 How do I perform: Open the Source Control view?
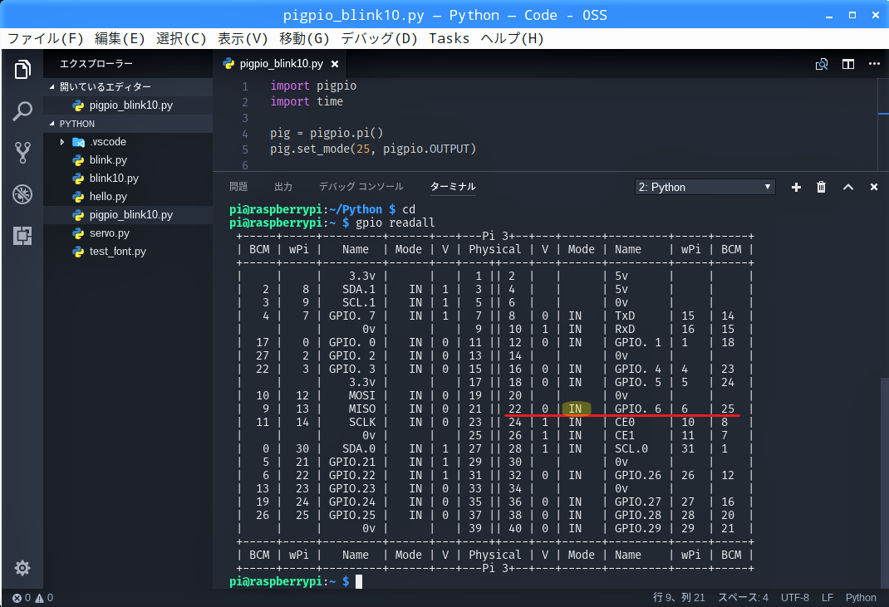(22, 153)
